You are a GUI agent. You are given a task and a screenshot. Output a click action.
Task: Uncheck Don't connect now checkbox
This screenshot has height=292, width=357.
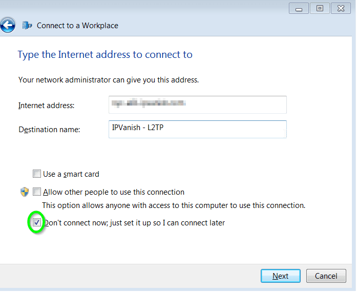[x=36, y=222]
